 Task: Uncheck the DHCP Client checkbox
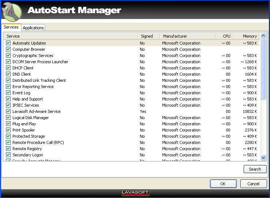pos(8,68)
